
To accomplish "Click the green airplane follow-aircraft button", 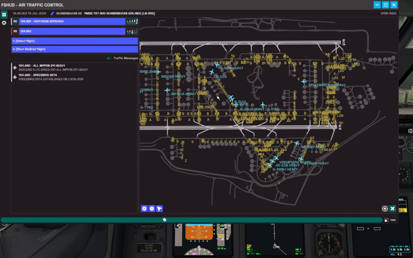I will 392,208.
